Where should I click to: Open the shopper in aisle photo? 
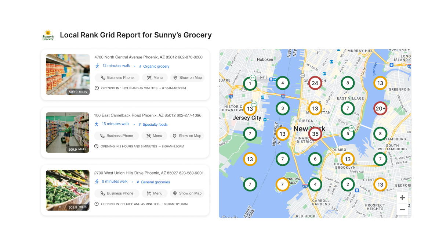point(68,133)
